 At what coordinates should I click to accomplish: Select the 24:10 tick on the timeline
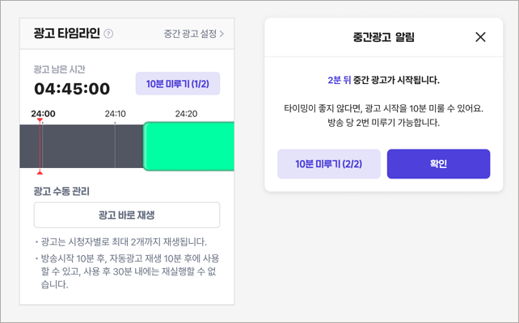point(116,114)
